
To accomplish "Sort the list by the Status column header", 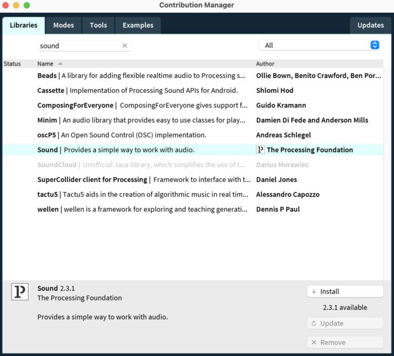I will pos(12,64).
